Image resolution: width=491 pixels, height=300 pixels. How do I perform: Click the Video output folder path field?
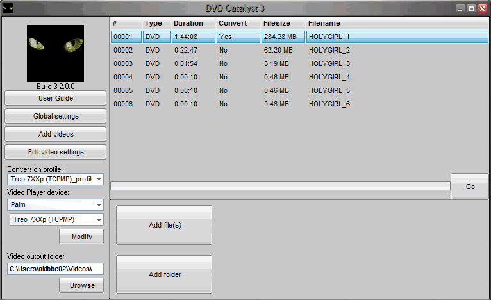[x=55, y=269]
